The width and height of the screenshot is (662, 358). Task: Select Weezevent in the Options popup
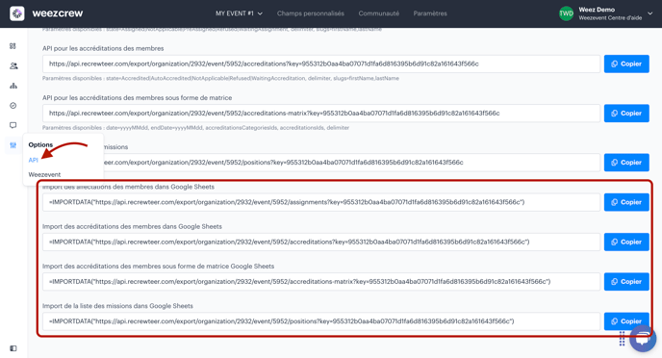click(x=44, y=174)
